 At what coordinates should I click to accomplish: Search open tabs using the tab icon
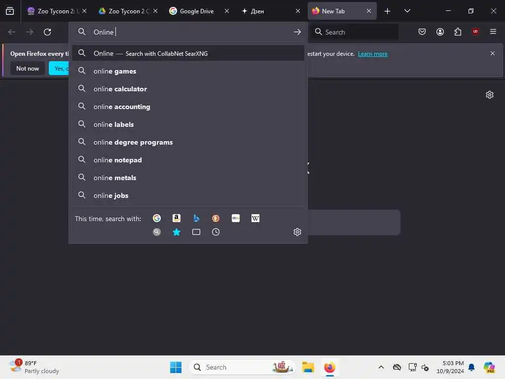(196, 232)
